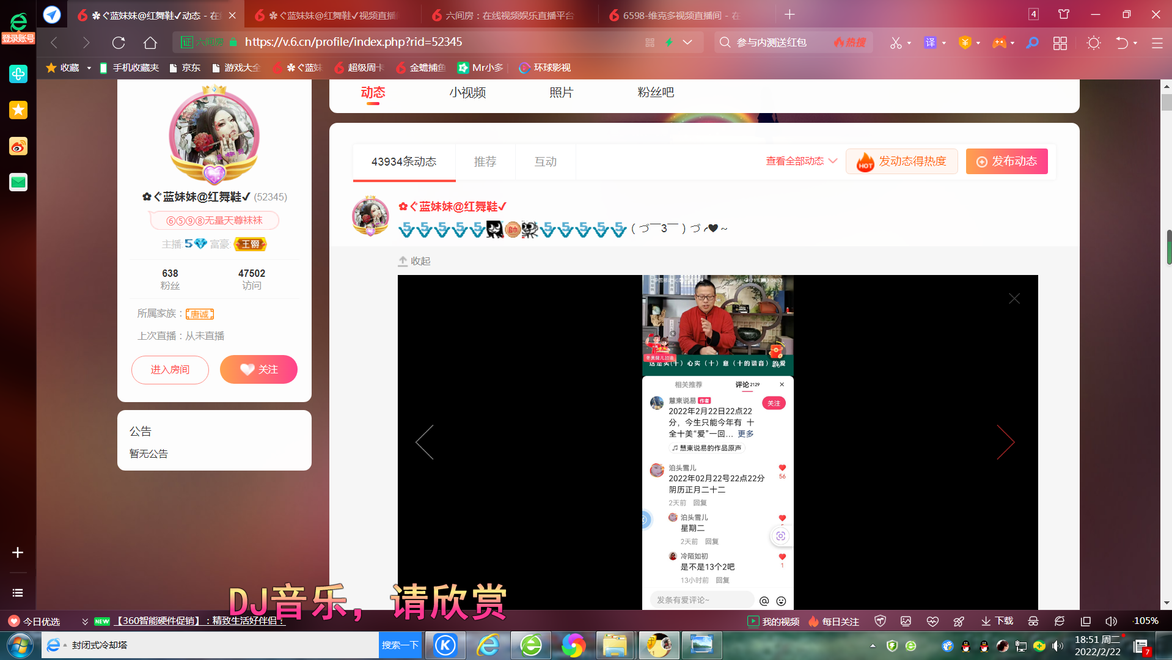The width and height of the screenshot is (1172, 660).
Task: Open the sidebar list menu icon
Action: pos(18,593)
